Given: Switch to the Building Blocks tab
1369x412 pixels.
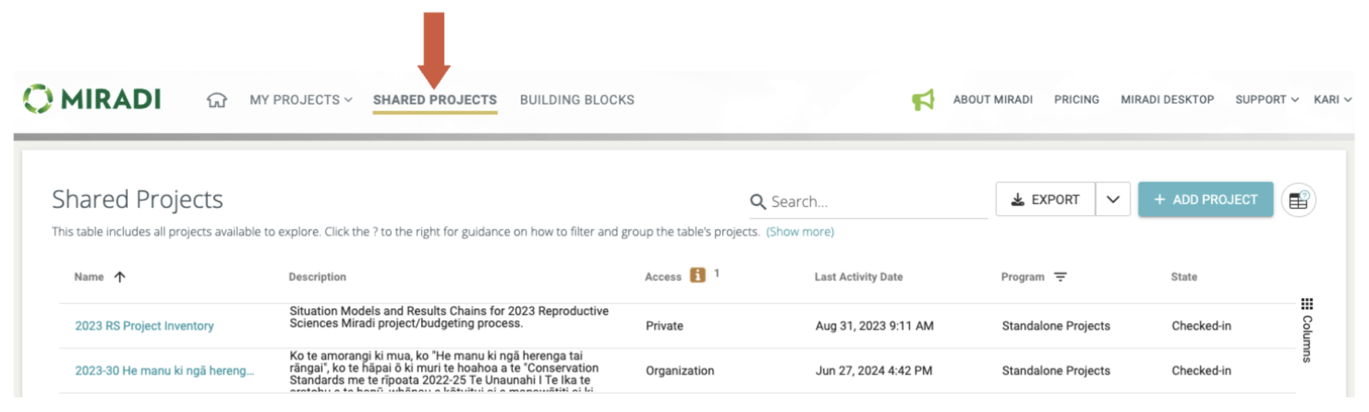Looking at the screenshot, I should [x=576, y=99].
